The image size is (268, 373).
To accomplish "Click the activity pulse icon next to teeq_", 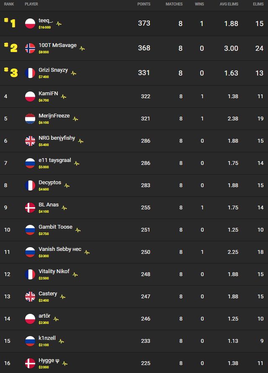I will (59, 23).
